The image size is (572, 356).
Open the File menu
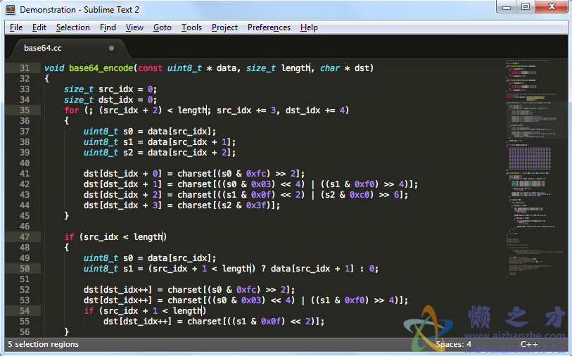pos(16,27)
